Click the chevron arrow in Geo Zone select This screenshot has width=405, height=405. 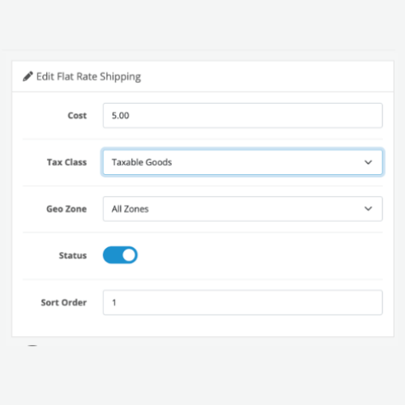pyautogui.click(x=369, y=209)
